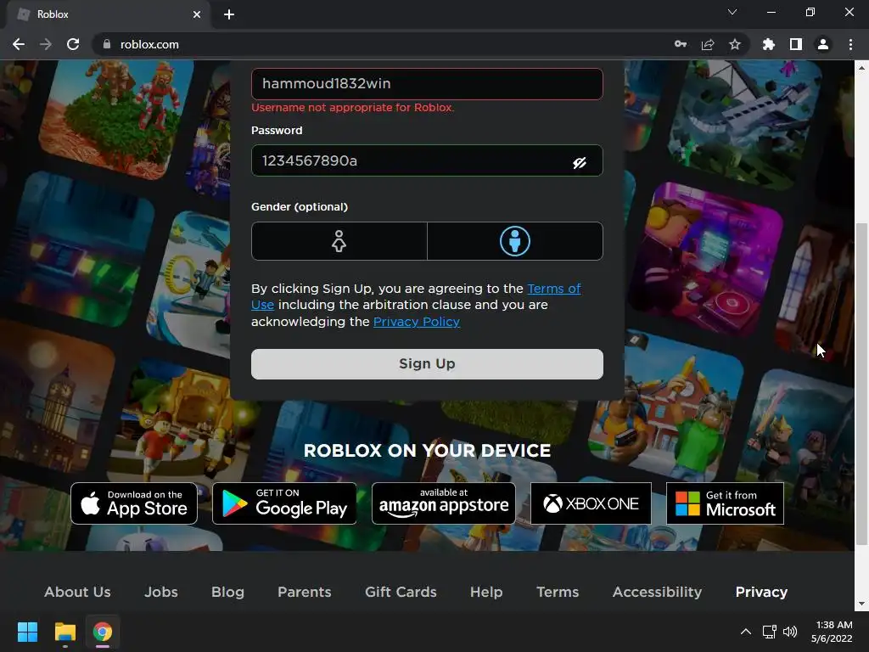Click the username field hammoud1832win
The height and width of the screenshot is (652, 869).
427,84
